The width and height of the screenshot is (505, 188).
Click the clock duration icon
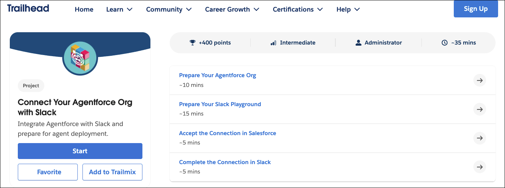445,43
